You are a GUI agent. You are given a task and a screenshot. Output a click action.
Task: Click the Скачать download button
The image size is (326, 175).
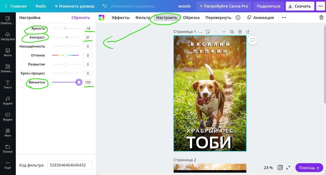point(299,6)
